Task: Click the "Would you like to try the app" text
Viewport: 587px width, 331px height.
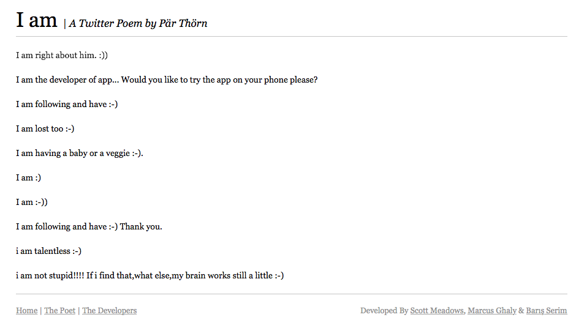Action: (176, 80)
